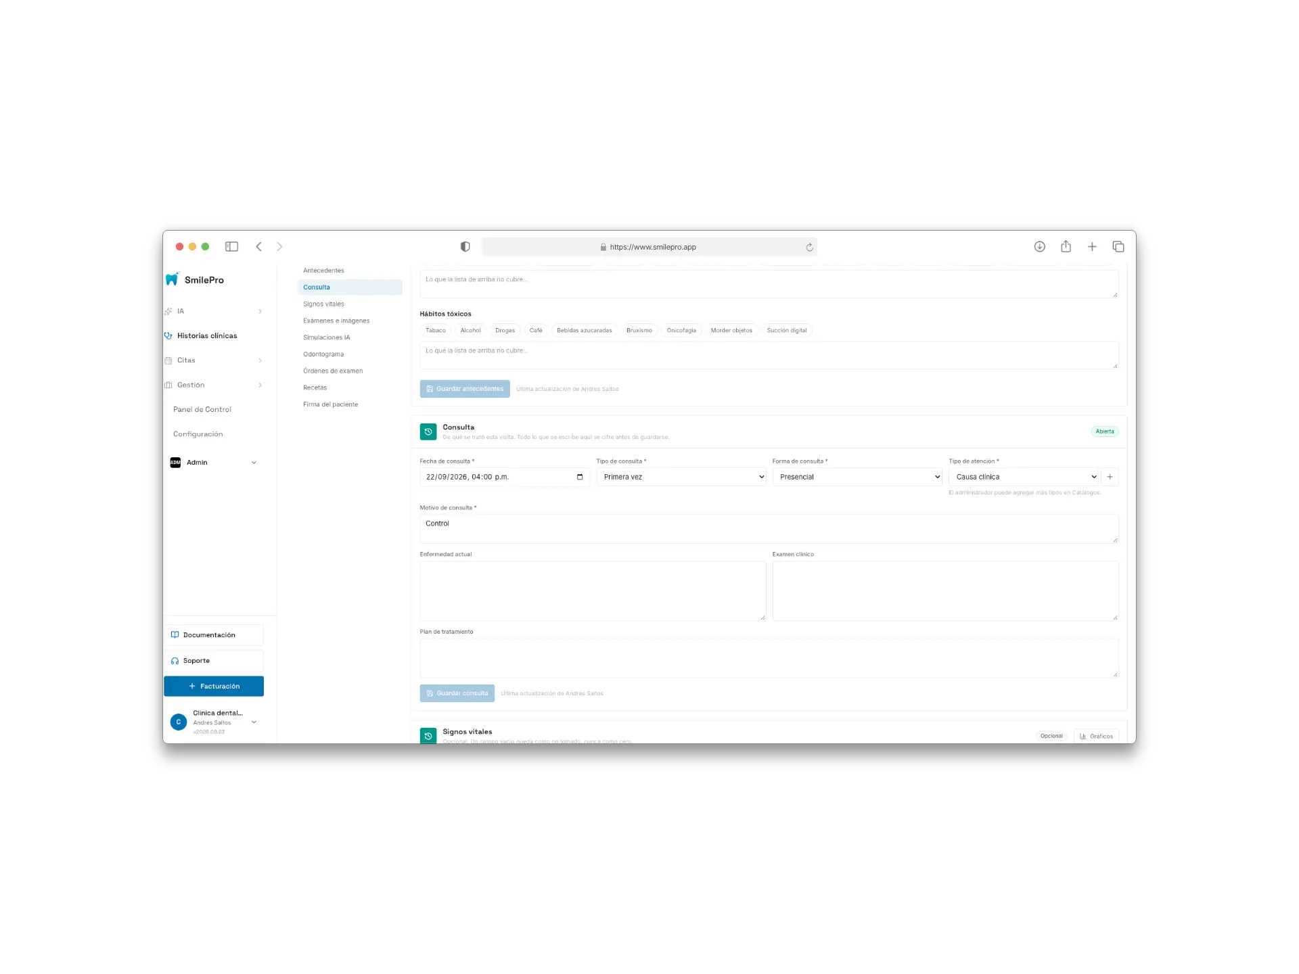Click into the Plan de tratamiento textarea

pyautogui.click(x=769, y=658)
